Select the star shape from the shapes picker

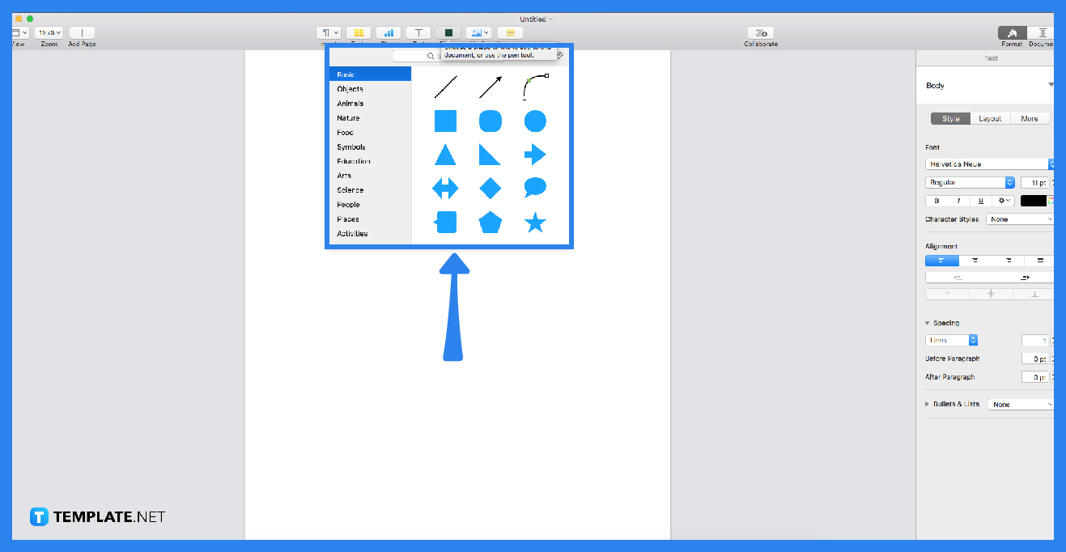tap(535, 221)
